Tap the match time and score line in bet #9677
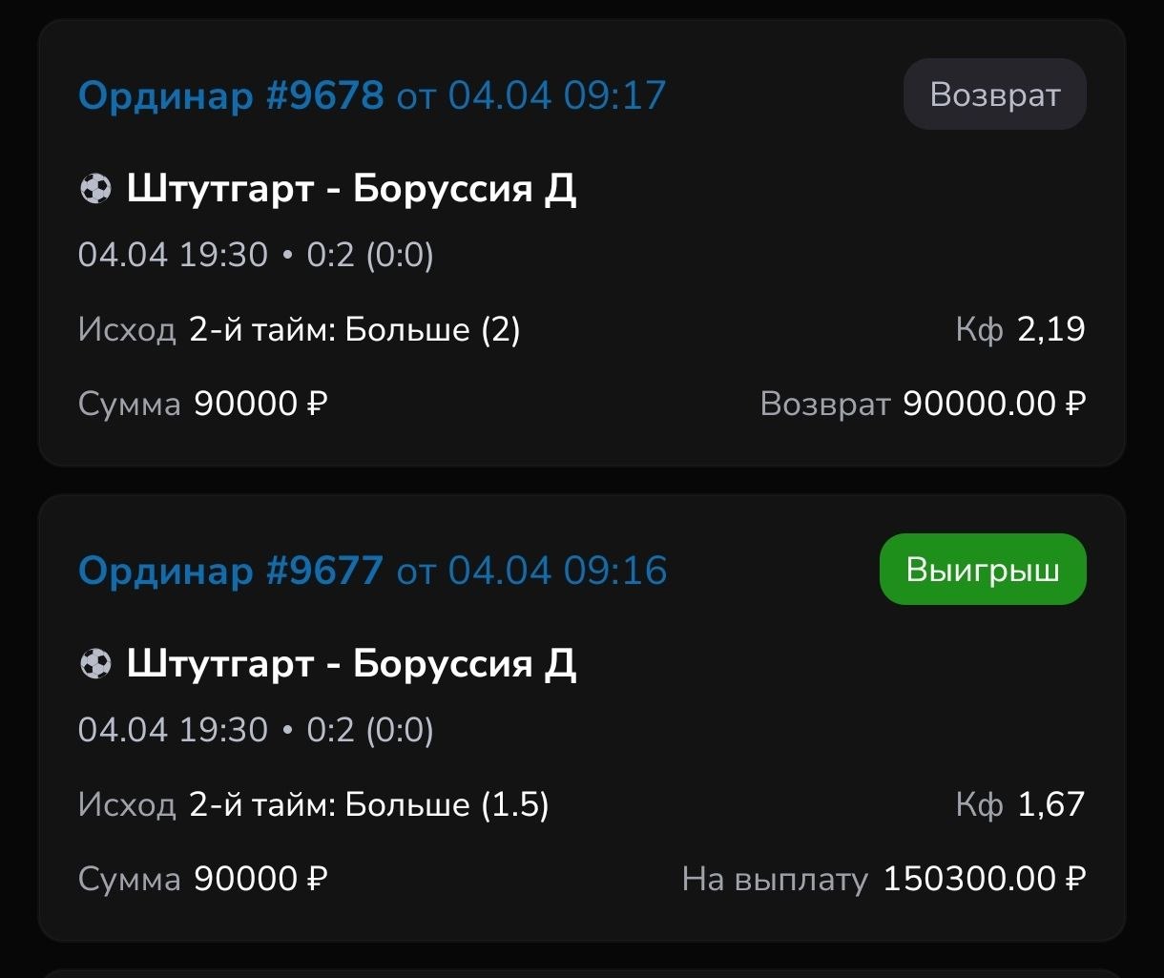1164x978 pixels. point(256,730)
